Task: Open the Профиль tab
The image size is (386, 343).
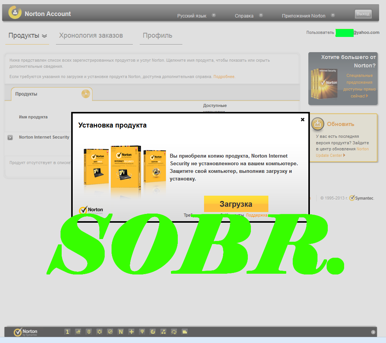Action: tap(158, 35)
